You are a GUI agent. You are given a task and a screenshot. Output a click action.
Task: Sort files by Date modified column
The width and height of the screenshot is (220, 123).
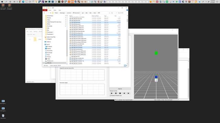[95, 16]
